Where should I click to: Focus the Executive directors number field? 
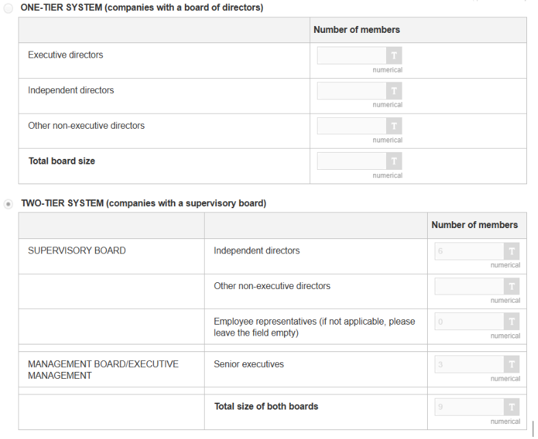[x=352, y=55]
